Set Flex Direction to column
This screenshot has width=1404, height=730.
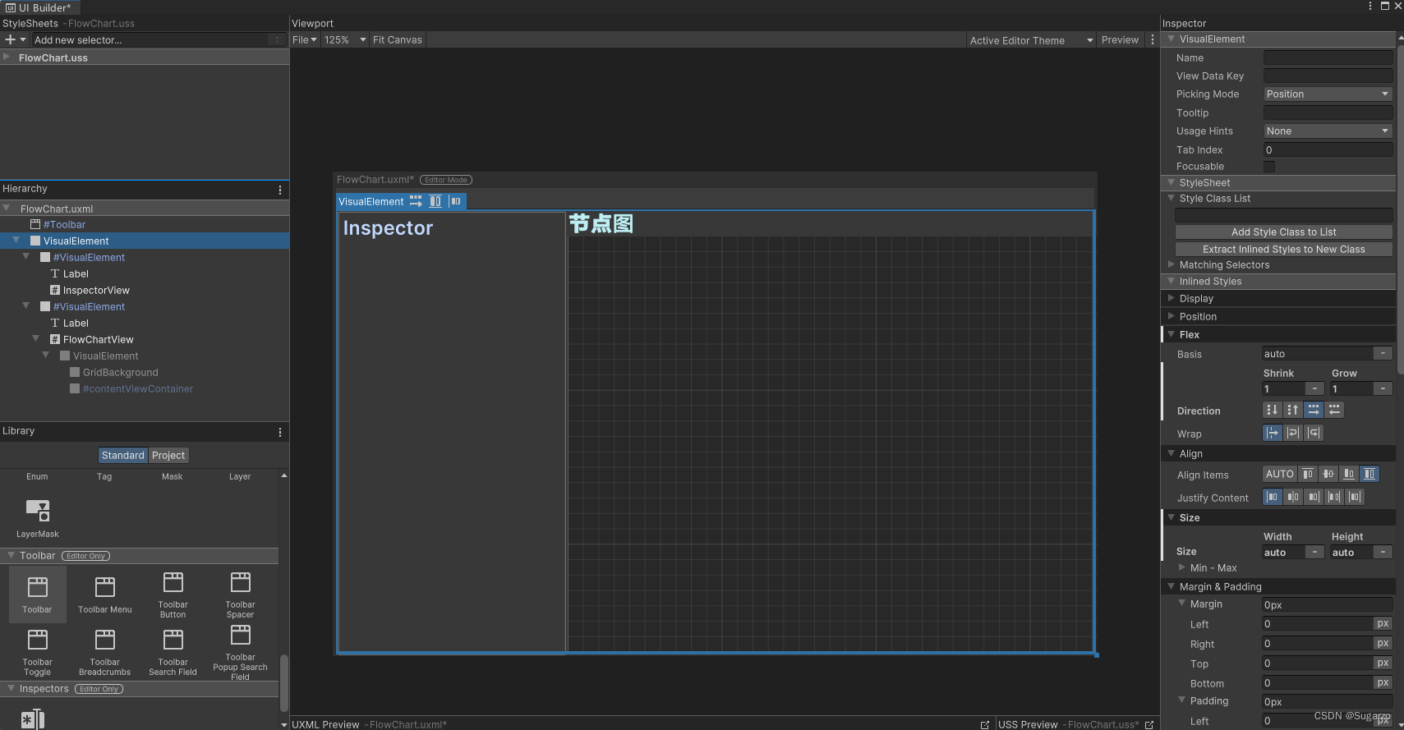pos(1273,410)
